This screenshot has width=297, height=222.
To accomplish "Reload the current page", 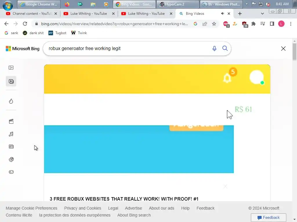I will click(x=25, y=24).
